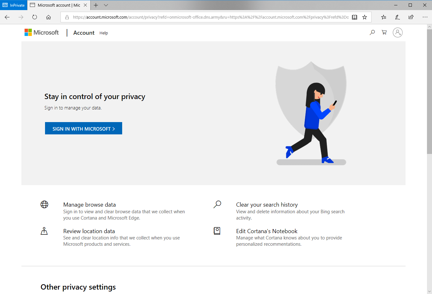432x294 pixels.
Task: Open the shopping cart icon
Action: coord(384,32)
